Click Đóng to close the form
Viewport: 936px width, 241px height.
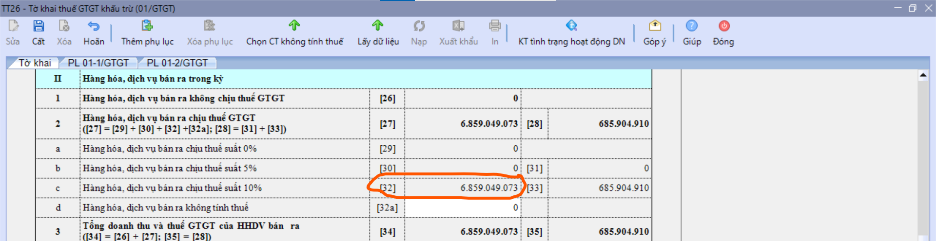(x=723, y=26)
